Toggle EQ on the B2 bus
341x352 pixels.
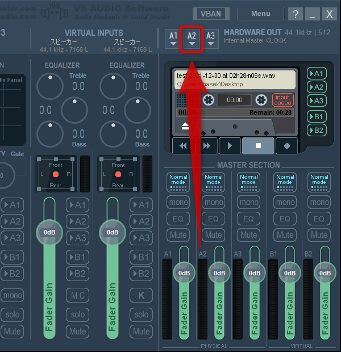coord(319,219)
